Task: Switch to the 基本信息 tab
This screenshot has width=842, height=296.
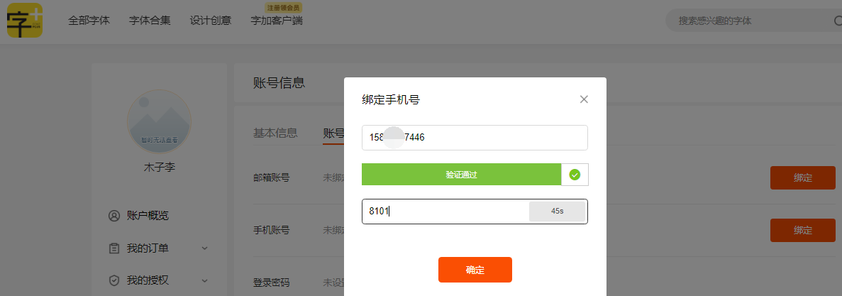Action: pyautogui.click(x=275, y=133)
